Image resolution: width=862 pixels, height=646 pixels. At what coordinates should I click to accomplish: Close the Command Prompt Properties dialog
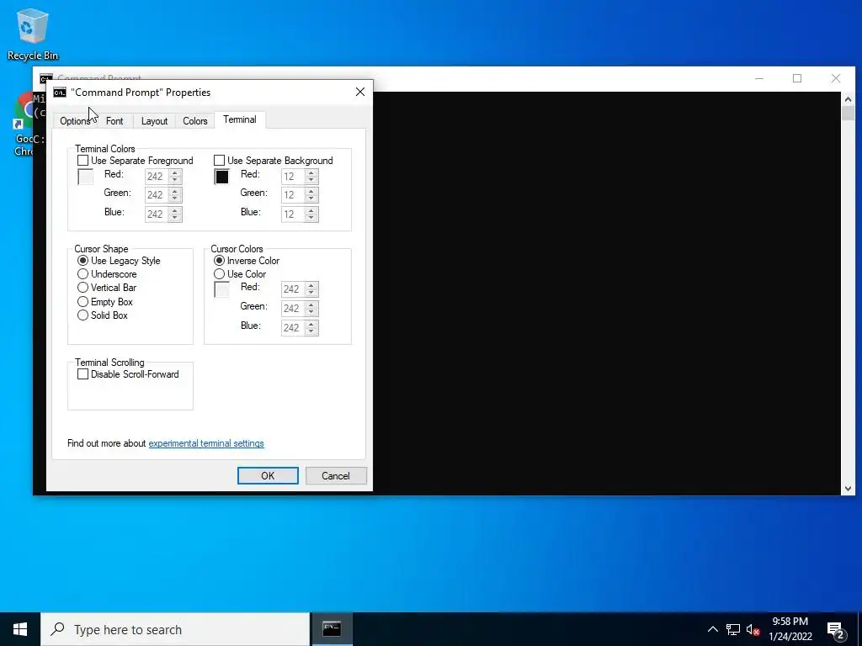point(360,92)
